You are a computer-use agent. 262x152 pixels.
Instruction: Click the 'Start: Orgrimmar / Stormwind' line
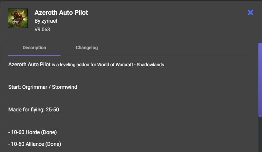[x=43, y=87]
